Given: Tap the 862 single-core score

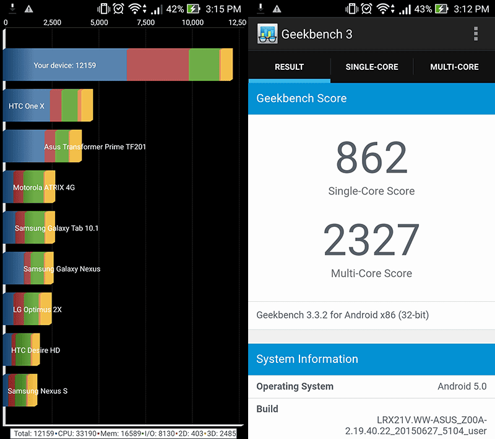Looking at the screenshot, I should pos(372,158).
